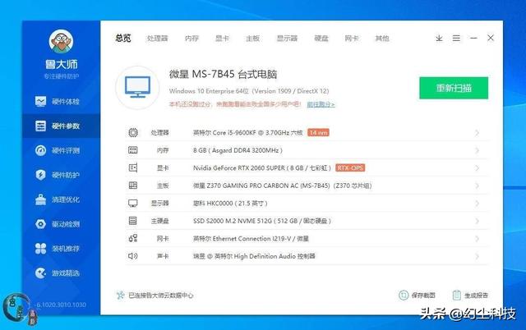Click the 保存截图 save screenshot icon

tap(404, 296)
